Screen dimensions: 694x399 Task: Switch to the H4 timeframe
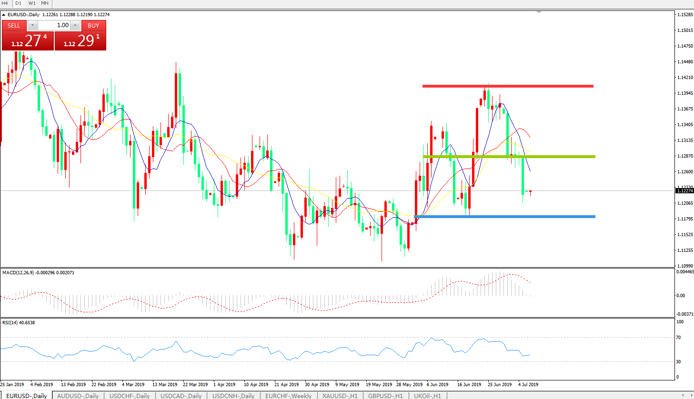5,3
